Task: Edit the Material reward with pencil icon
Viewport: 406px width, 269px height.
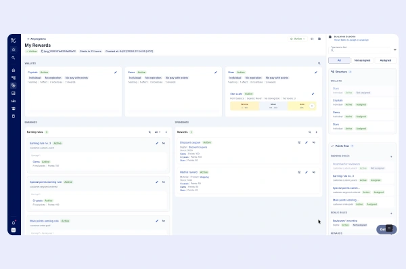Action: click(x=307, y=172)
